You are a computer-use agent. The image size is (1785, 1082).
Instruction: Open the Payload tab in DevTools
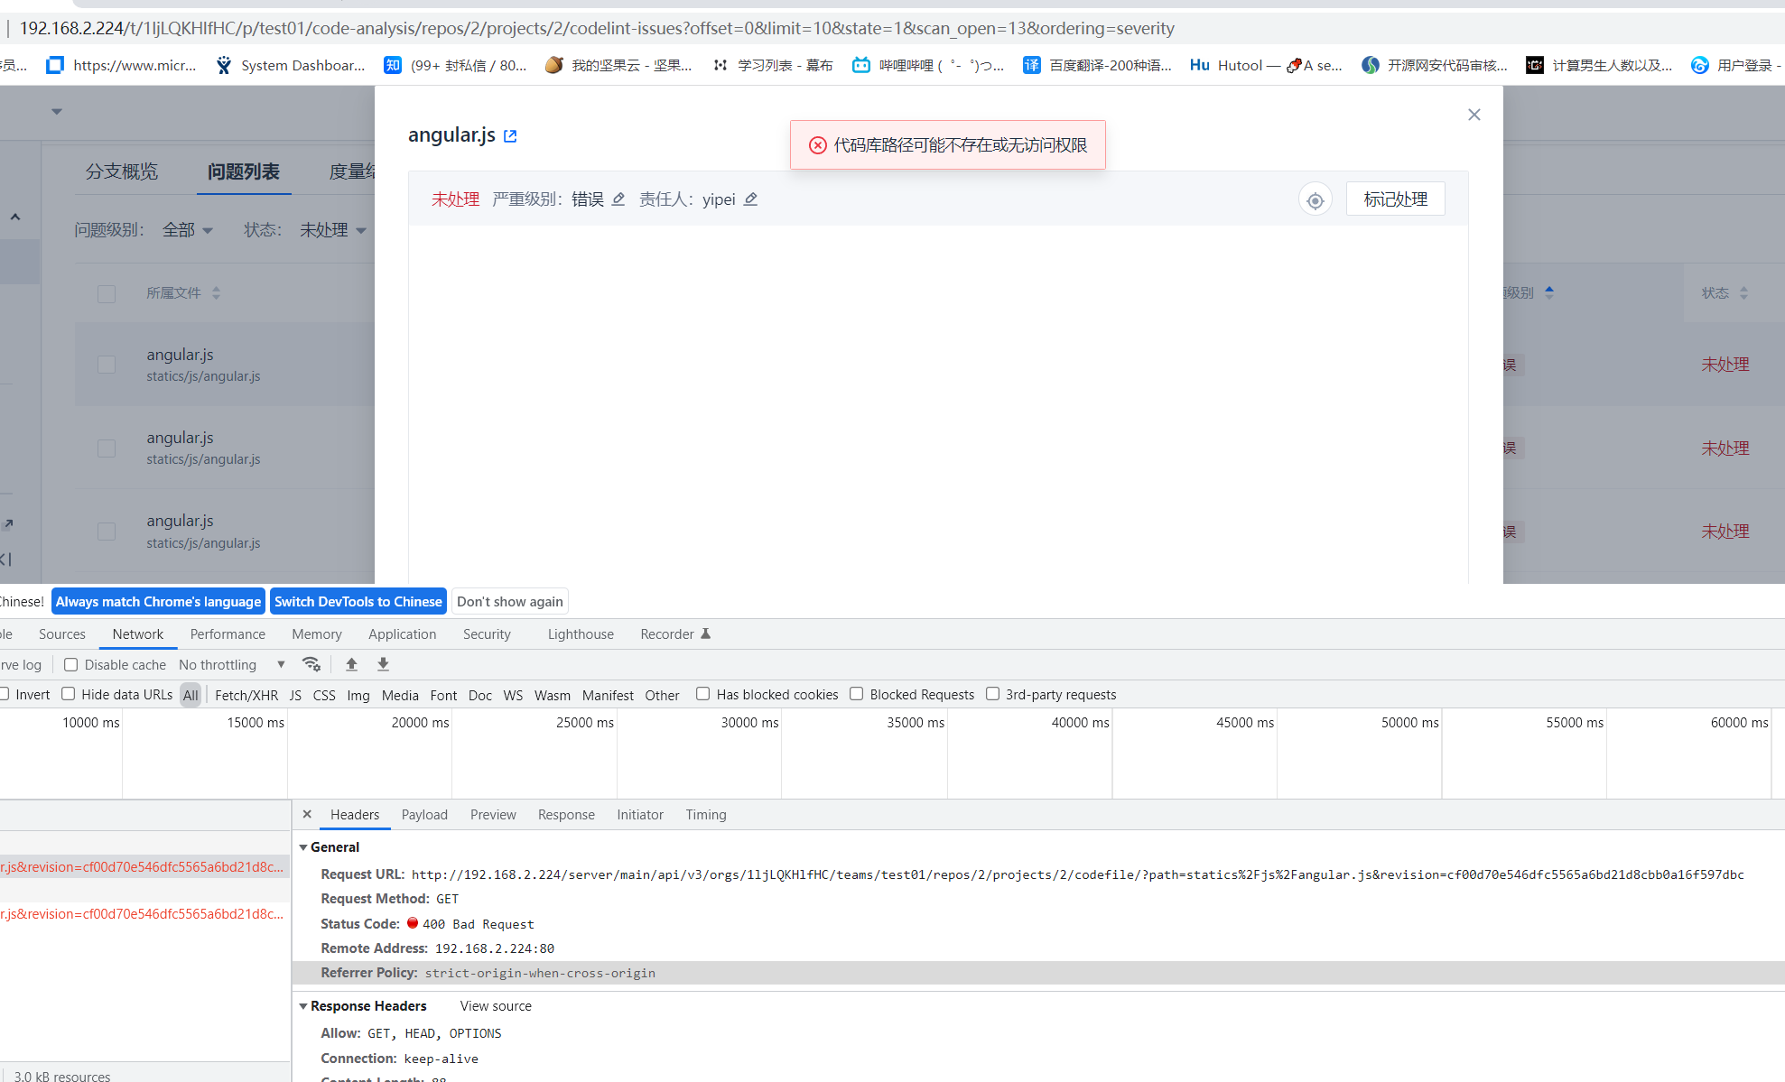pos(424,814)
